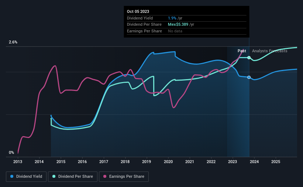
Task: Toggle the Dividend Per Share legend series
Action: coord(73,177)
